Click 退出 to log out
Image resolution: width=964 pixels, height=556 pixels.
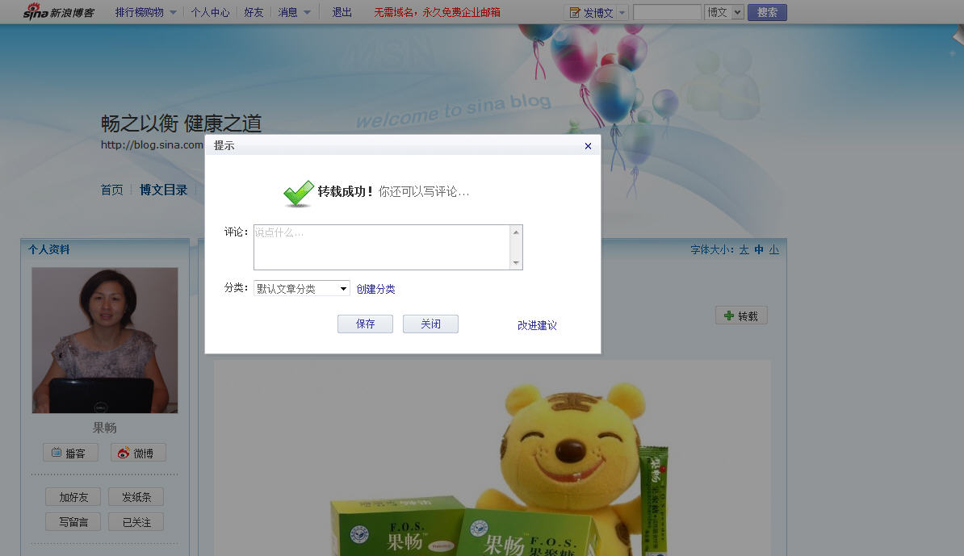[342, 12]
